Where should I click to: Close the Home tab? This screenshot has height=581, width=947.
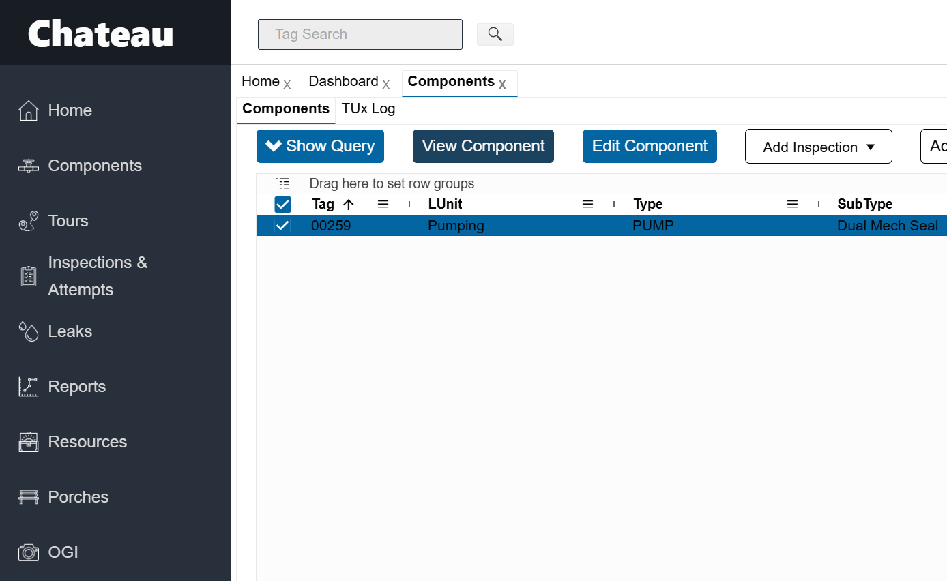point(287,85)
